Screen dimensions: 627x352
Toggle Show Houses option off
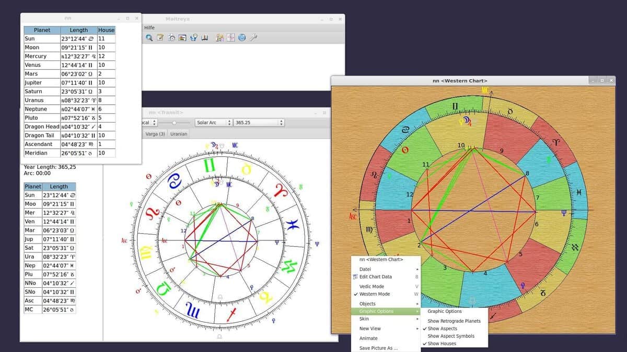tap(442, 344)
